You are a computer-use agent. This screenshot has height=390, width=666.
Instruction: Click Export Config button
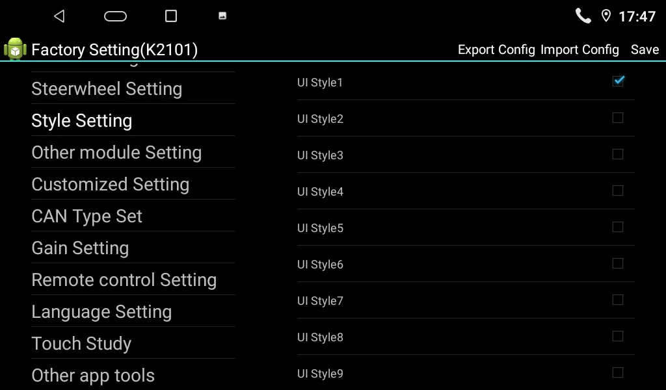pos(496,50)
